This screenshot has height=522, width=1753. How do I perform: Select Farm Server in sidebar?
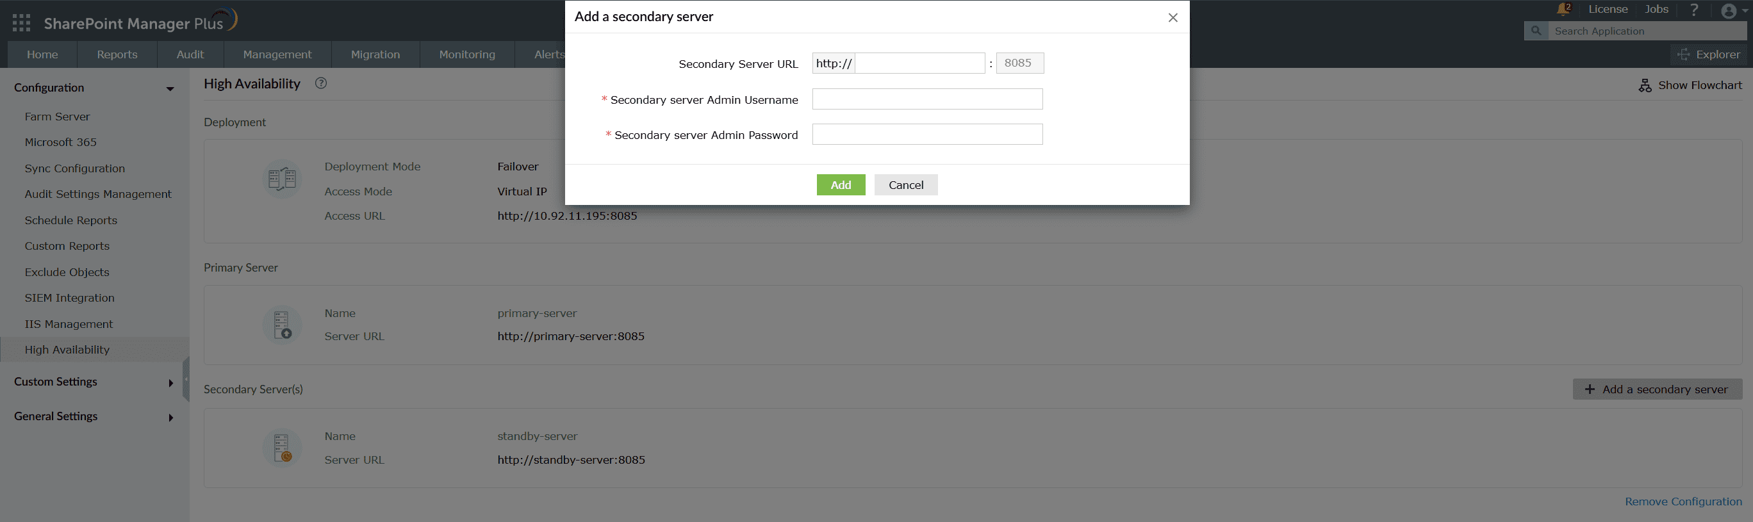tap(57, 117)
